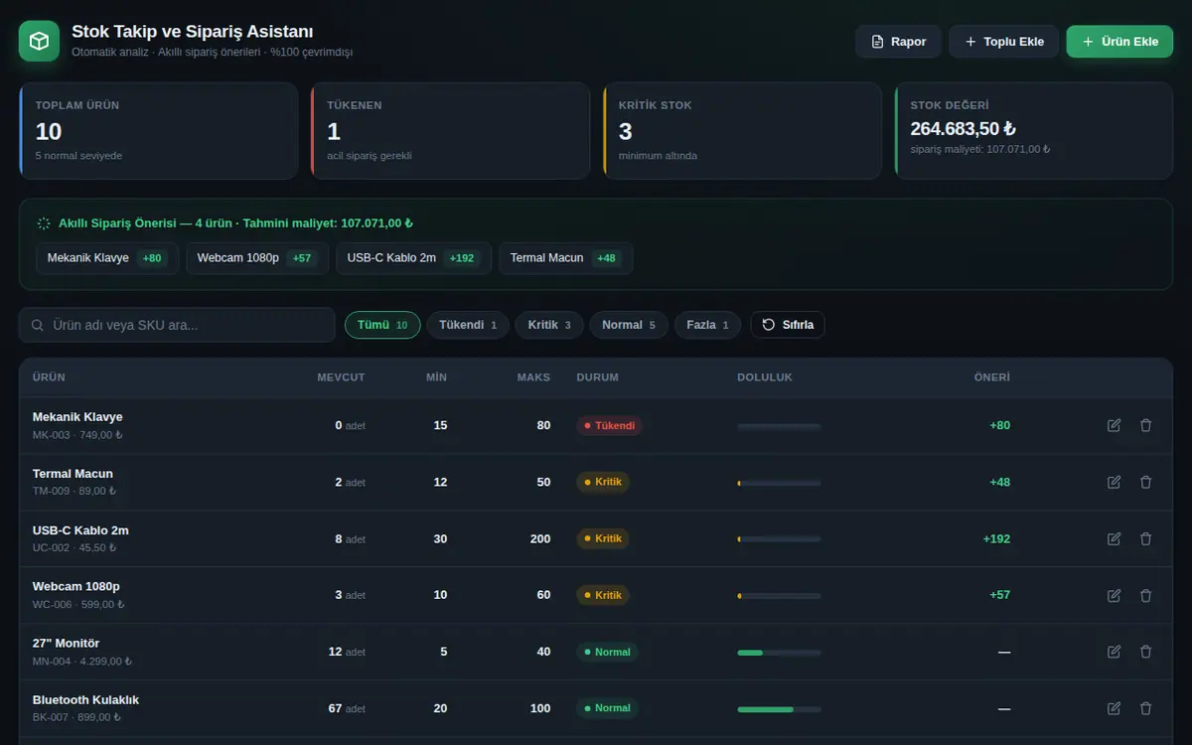This screenshot has width=1192, height=745.
Task: Reset filters with Sıfırla button
Action: 788,325
